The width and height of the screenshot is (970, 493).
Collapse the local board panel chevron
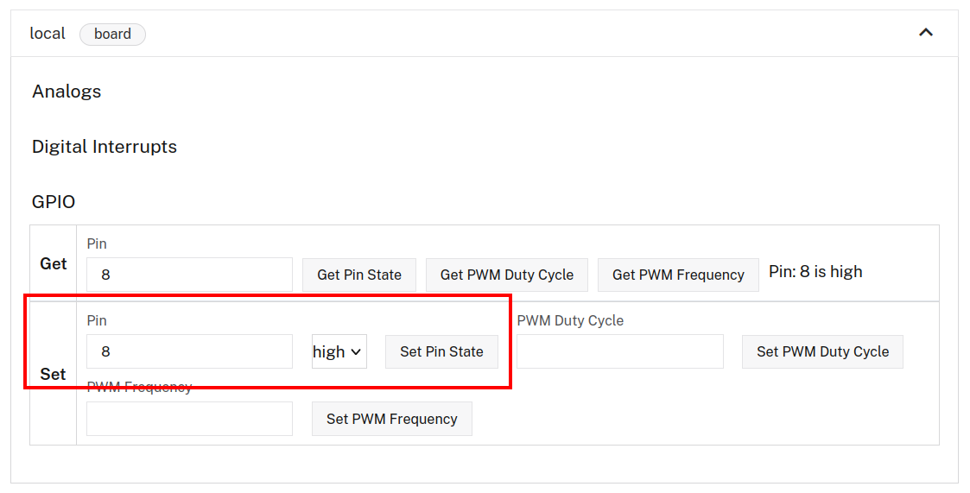925,33
